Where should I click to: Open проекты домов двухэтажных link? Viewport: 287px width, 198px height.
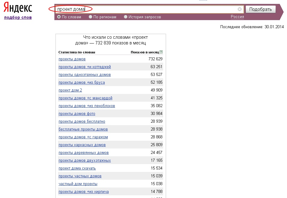point(85,160)
